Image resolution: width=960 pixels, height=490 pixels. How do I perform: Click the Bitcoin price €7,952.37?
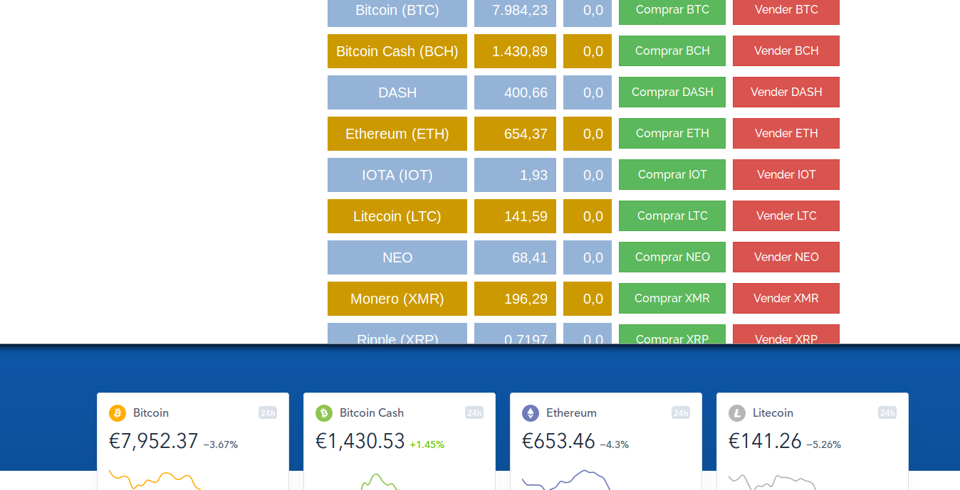pos(154,442)
